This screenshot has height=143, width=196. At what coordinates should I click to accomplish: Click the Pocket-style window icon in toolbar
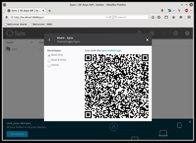click(x=166, y=17)
